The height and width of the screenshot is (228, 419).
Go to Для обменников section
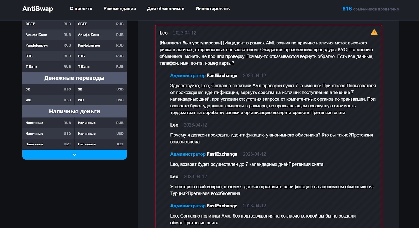(x=166, y=9)
